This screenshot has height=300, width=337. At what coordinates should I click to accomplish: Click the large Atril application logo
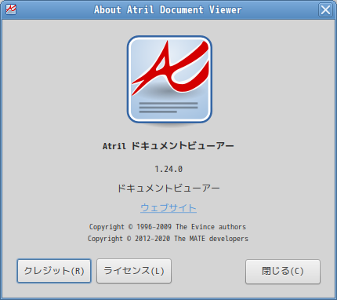[169, 79]
